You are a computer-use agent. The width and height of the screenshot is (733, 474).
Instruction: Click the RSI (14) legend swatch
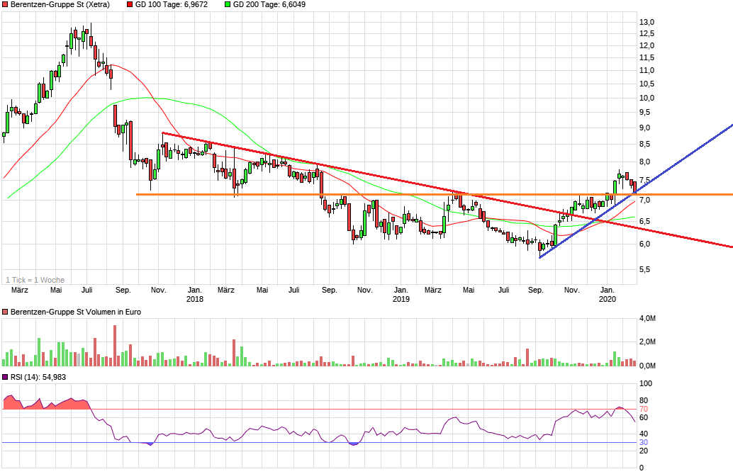(x=6, y=377)
